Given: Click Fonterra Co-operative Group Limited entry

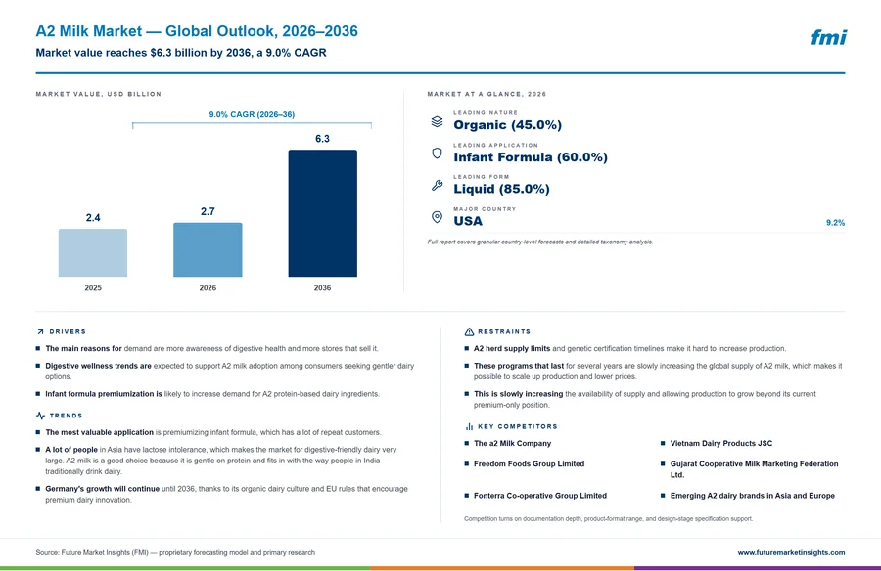Looking at the screenshot, I should [x=540, y=496].
